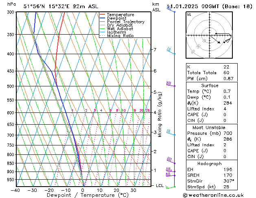Click the wind barb at 500 hPa level
256x198 pixels.
click(171, 84)
